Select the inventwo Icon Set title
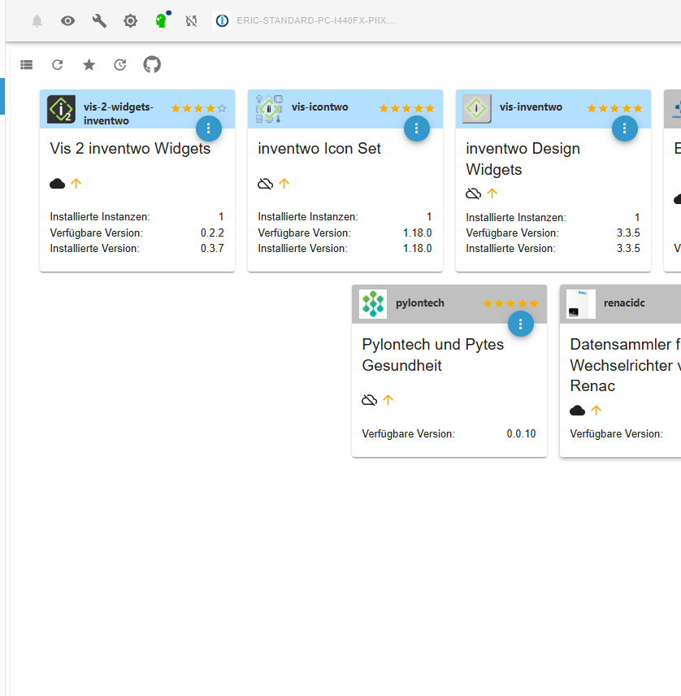681x696 pixels. [x=319, y=149]
